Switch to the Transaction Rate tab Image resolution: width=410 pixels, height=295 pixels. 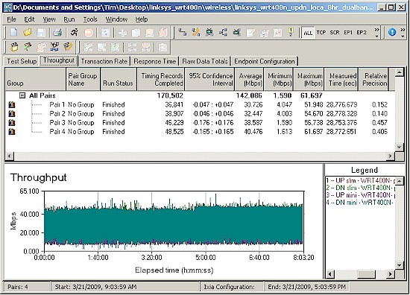(x=104, y=61)
